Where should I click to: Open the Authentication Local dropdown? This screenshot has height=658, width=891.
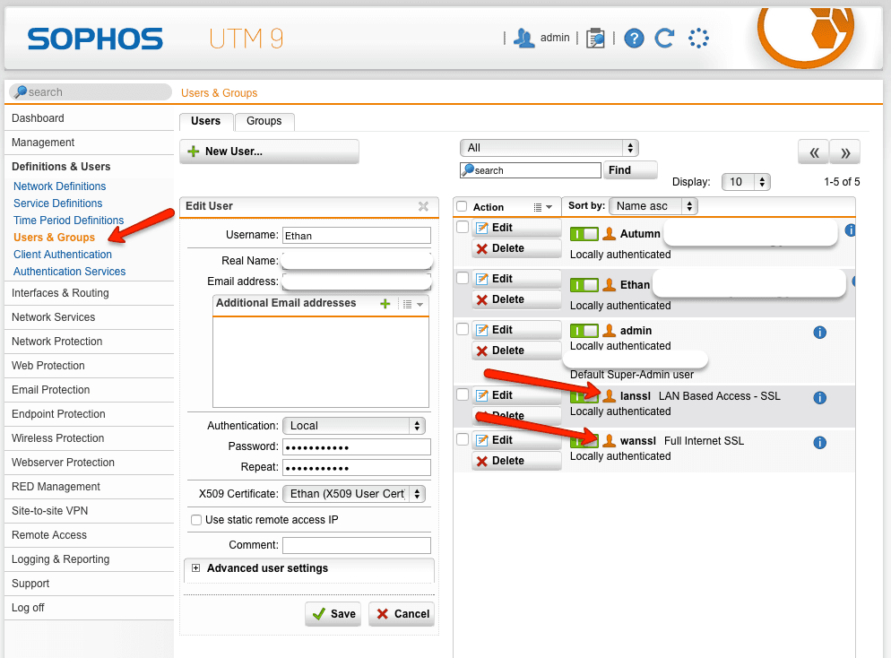354,426
